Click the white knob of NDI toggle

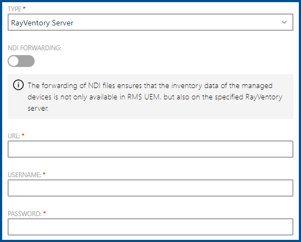click(14, 61)
